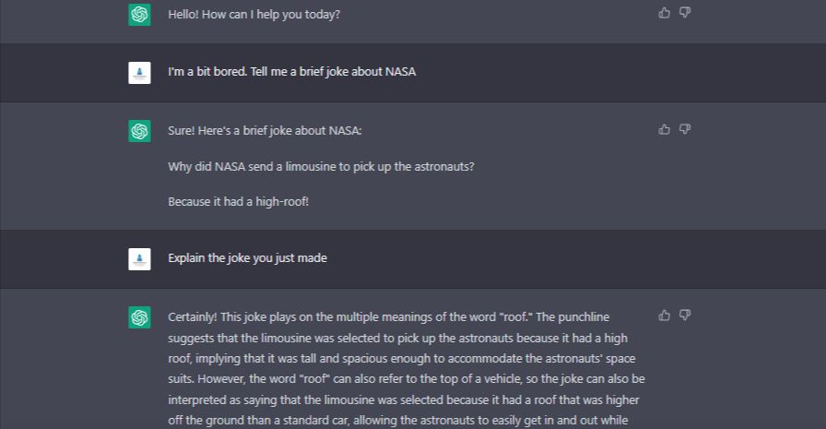The image size is (826, 429).
Task: Click user avatar beside "Explain the joke" message
Action: tap(139, 259)
